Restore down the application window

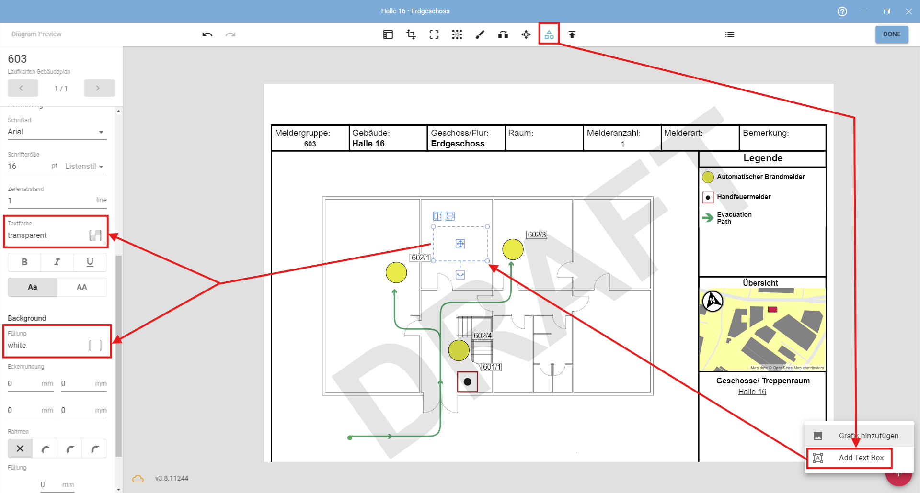pyautogui.click(x=886, y=11)
